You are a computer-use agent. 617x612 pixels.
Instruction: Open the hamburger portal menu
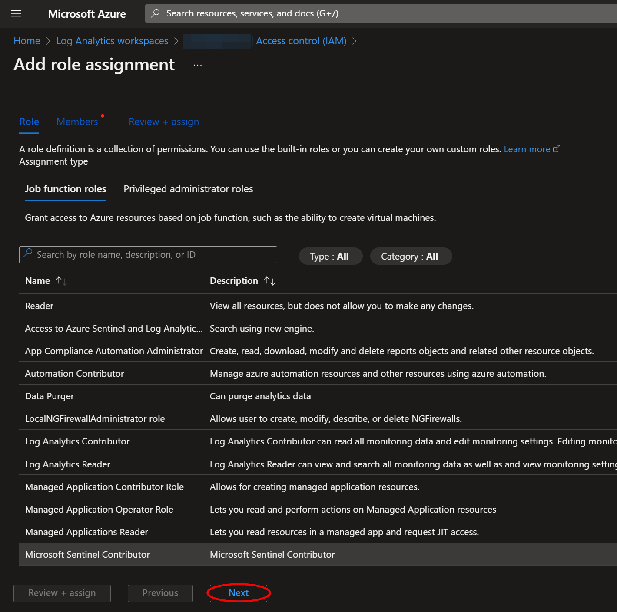click(x=16, y=13)
